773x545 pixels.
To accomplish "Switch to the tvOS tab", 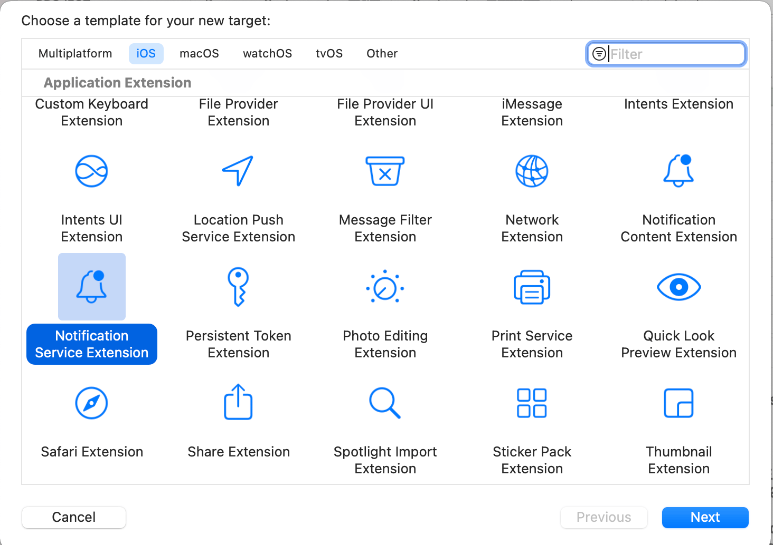I will click(329, 54).
